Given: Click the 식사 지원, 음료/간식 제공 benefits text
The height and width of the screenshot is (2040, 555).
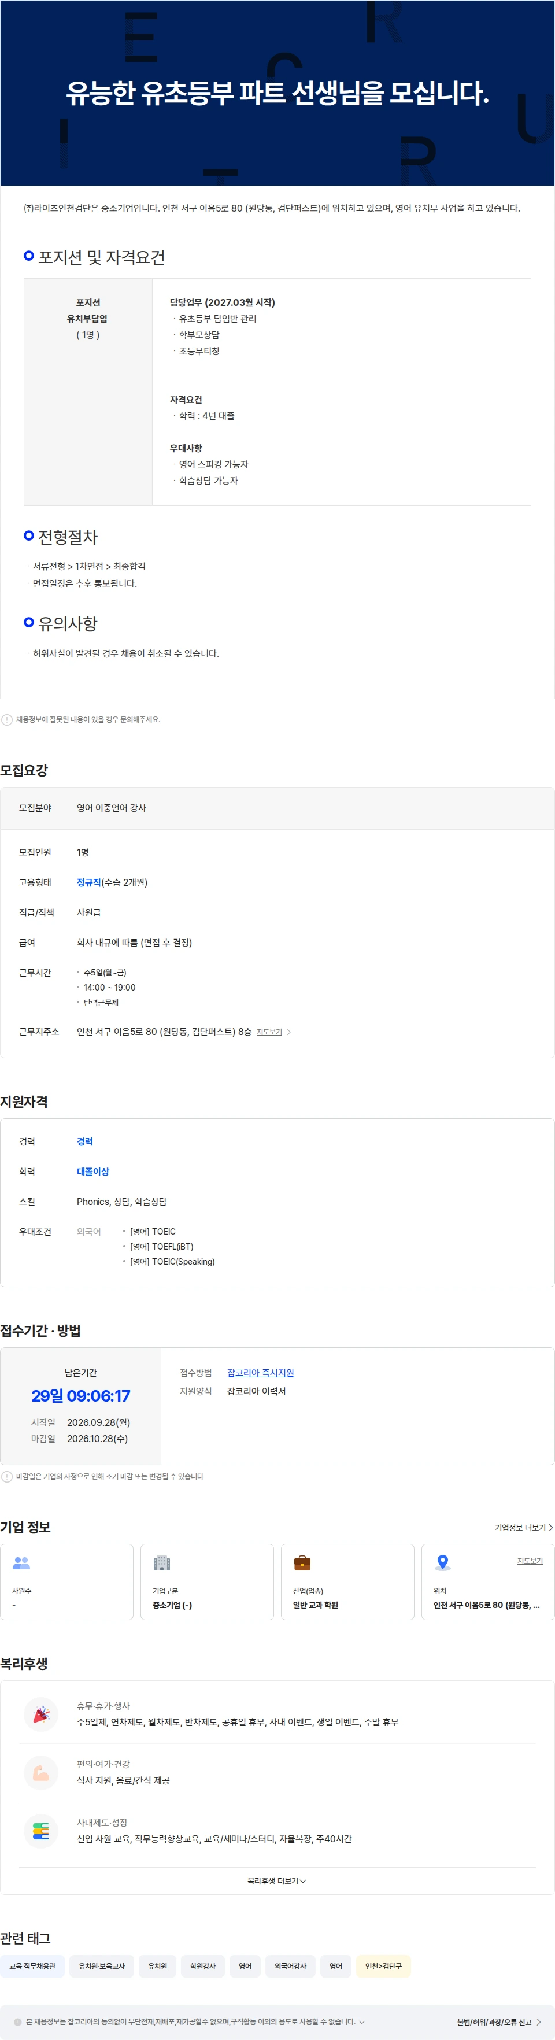Looking at the screenshot, I should pos(123,1780).
